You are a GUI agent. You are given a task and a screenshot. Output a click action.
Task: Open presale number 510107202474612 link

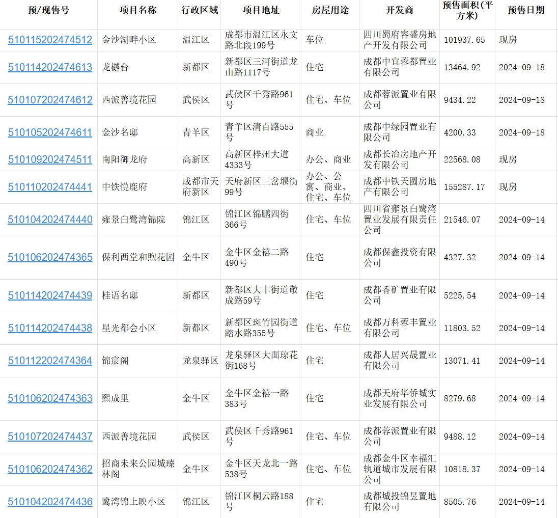pos(50,100)
